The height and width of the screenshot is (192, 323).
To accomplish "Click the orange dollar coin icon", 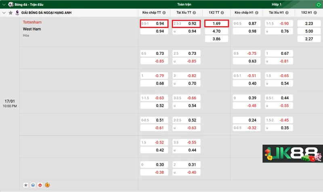I will [47, 185].
